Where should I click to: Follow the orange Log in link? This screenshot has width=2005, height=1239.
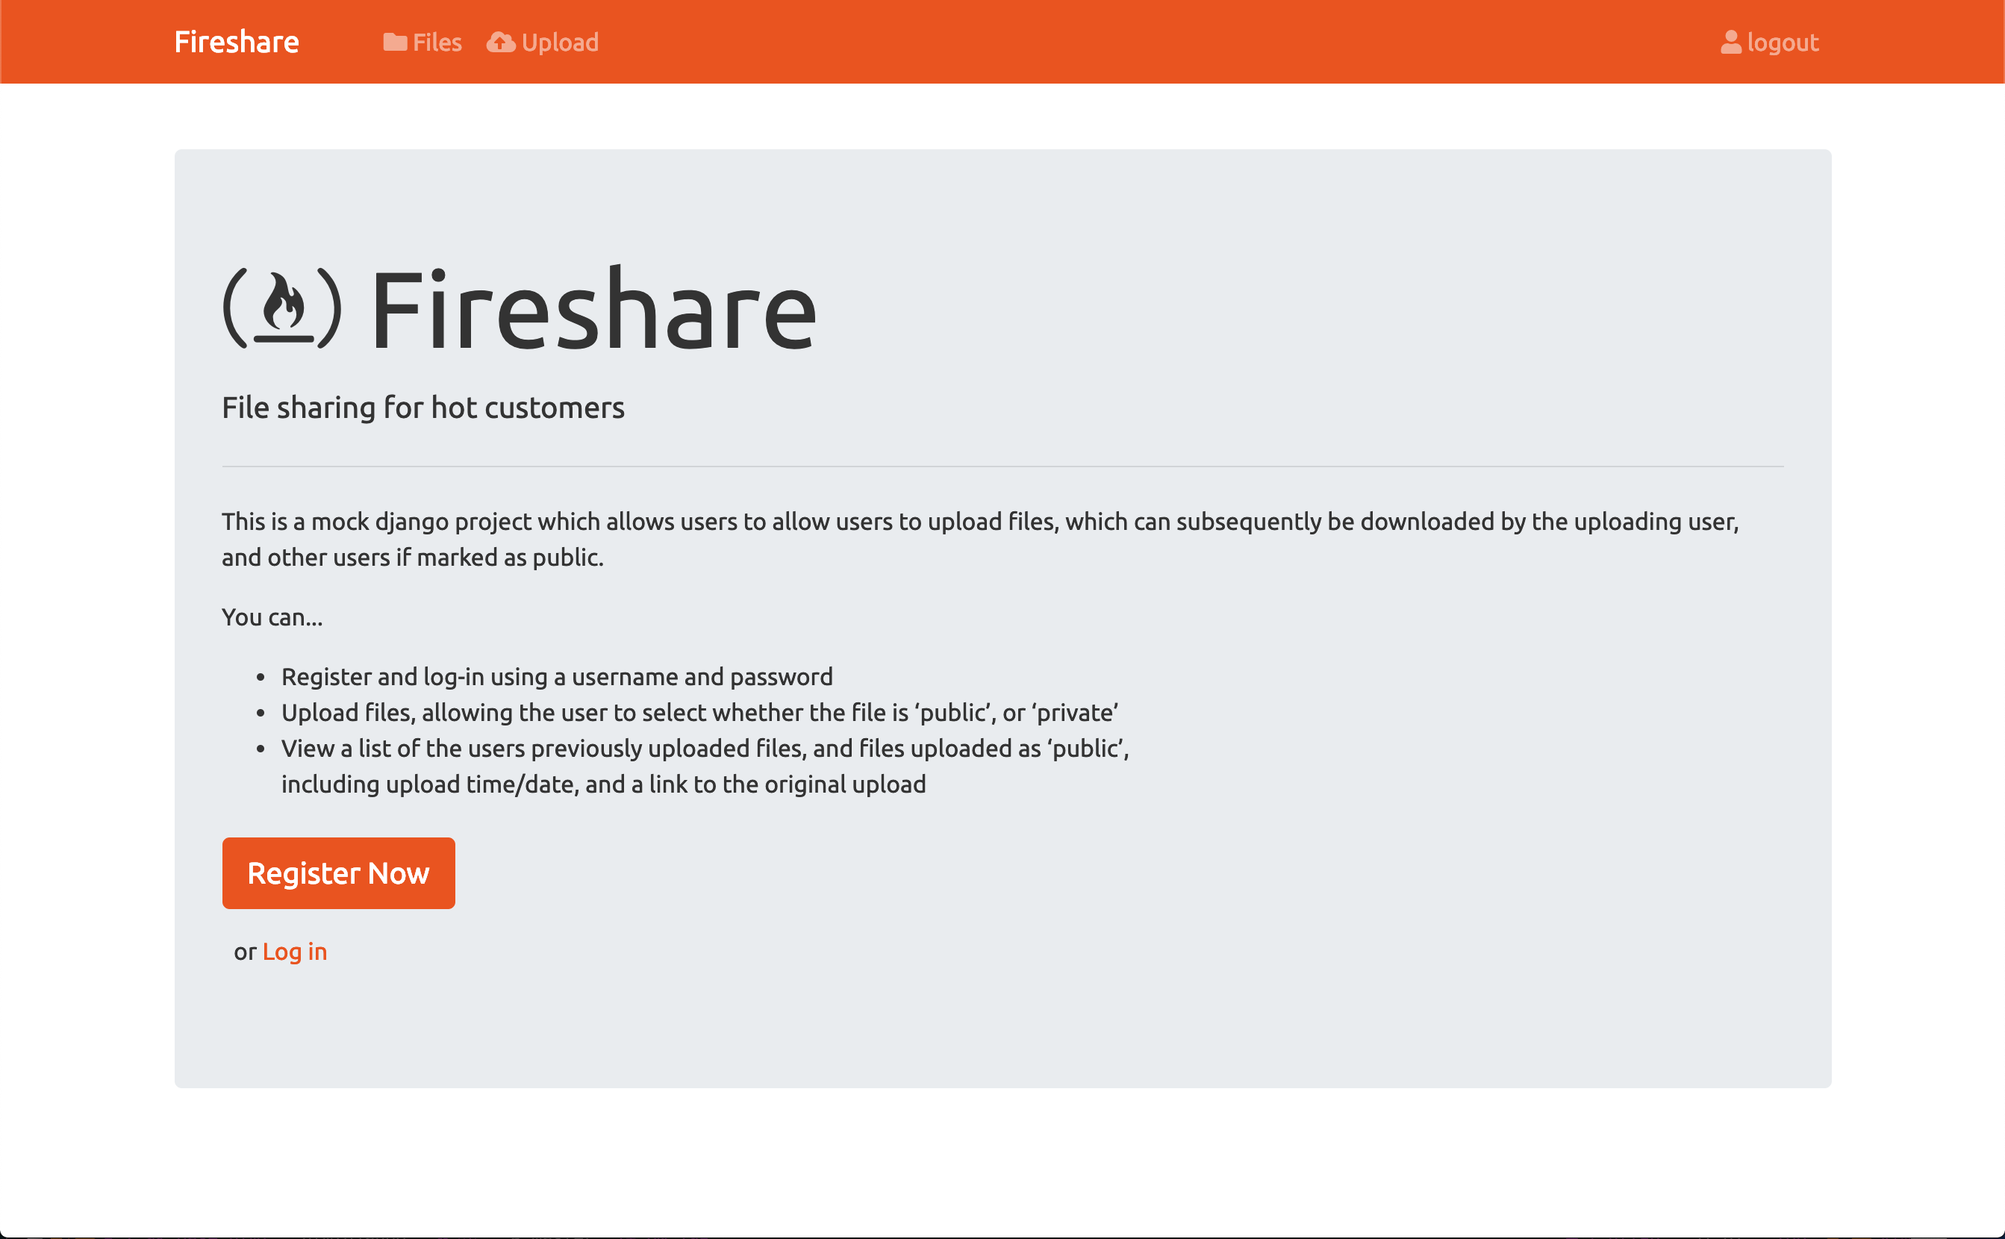coord(294,952)
